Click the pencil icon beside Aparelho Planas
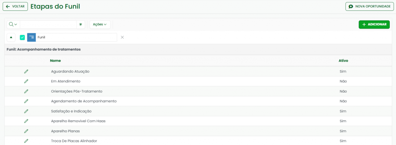 [26, 131]
